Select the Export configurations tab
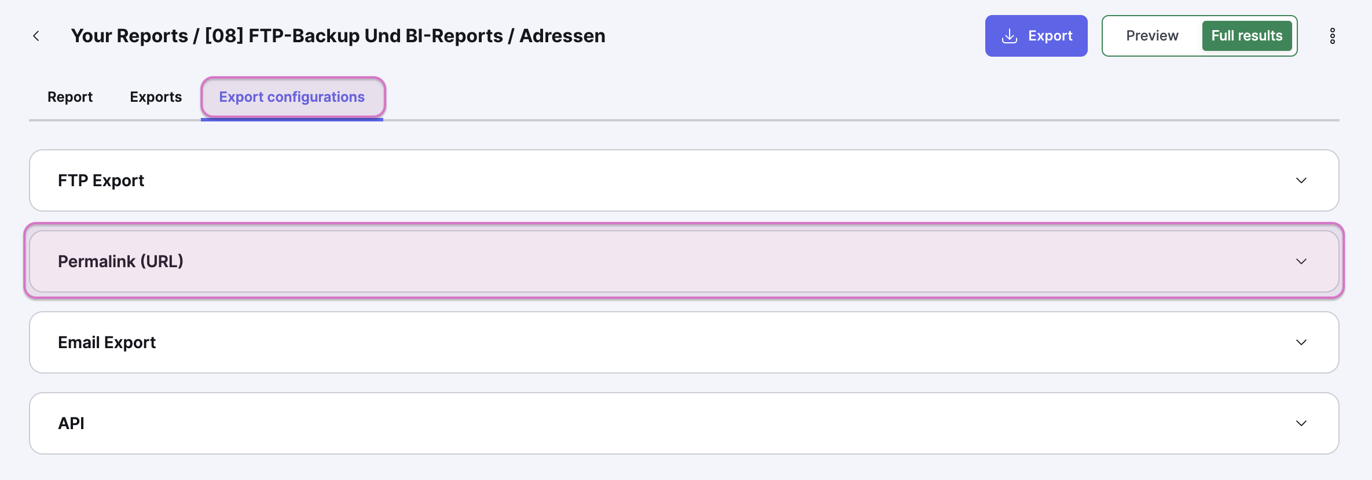The image size is (1372, 480). tap(292, 97)
